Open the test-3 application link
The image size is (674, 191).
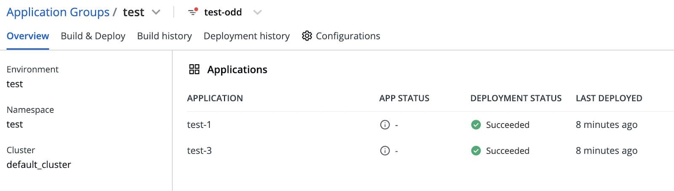tap(199, 151)
